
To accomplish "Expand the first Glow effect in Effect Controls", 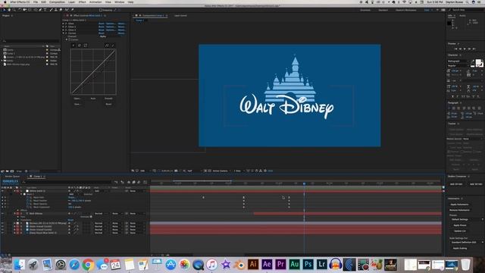I will point(63,24).
